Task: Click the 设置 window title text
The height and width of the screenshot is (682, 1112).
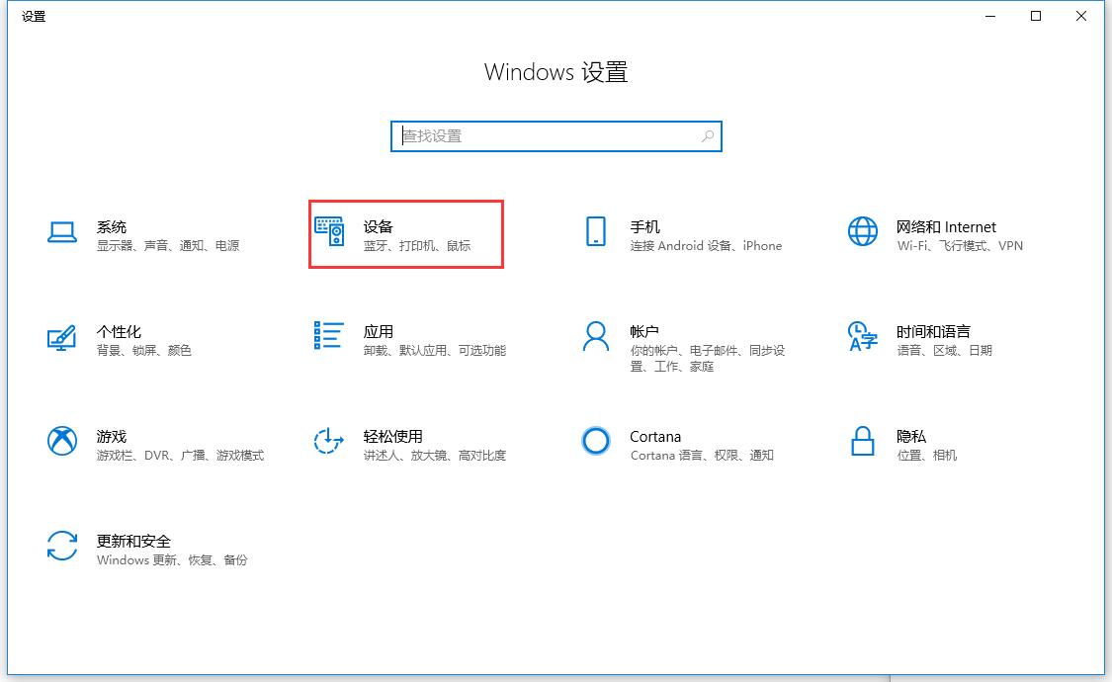Action: (34, 16)
